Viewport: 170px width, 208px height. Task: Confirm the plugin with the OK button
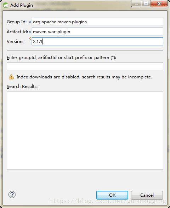[x=112, y=195]
